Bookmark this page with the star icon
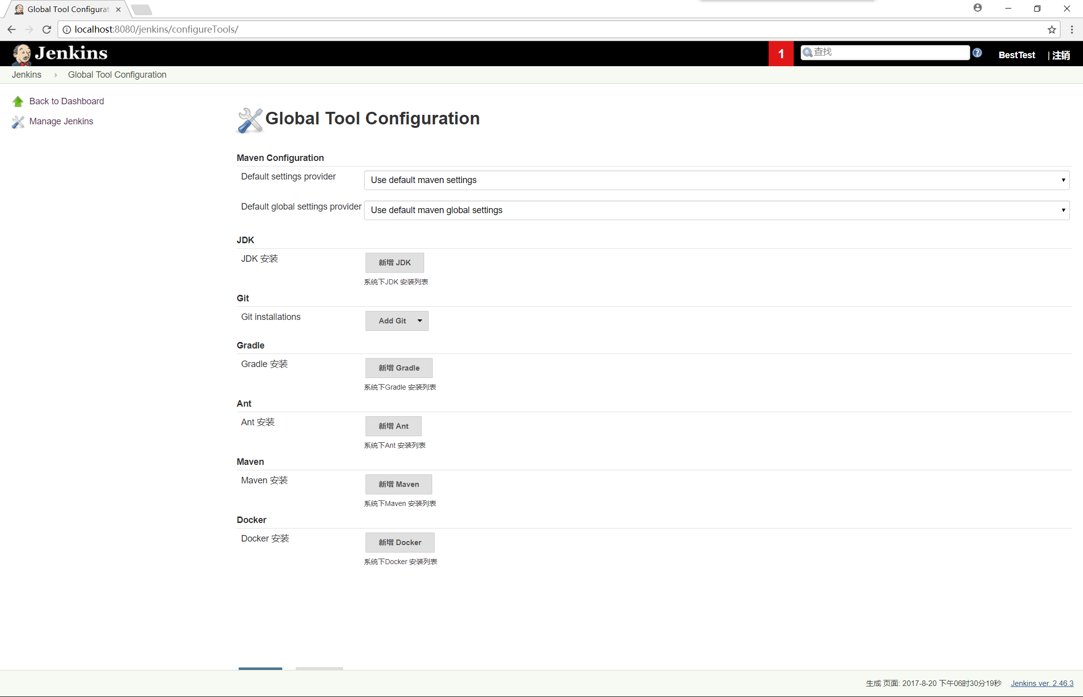This screenshot has width=1083, height=697. tap(1051, 30)
